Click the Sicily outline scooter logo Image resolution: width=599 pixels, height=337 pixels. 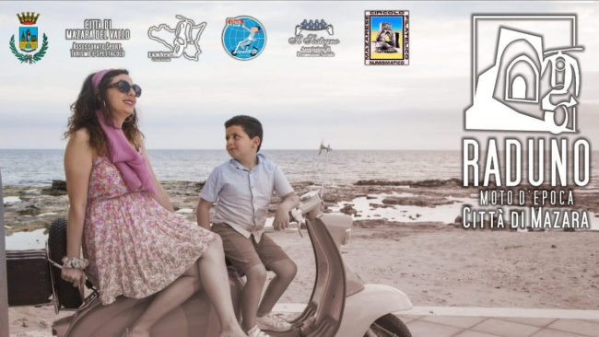[177, 38]
